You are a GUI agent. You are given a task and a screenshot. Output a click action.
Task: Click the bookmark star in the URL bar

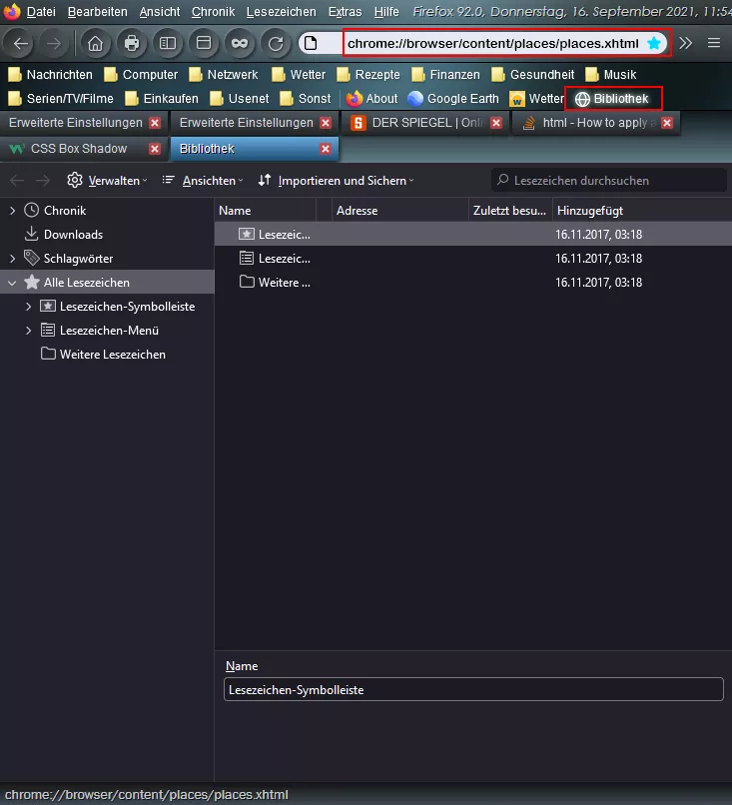(x=654, y=44)
